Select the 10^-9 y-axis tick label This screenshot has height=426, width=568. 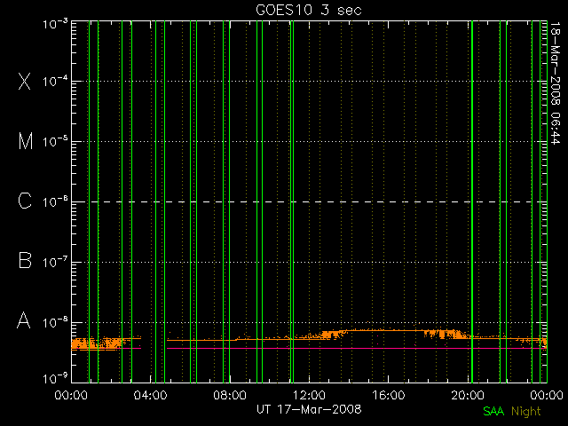(x=55, y=379)
